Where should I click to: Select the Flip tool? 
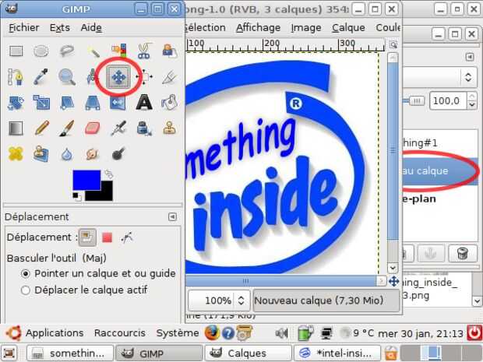(118, 103)
